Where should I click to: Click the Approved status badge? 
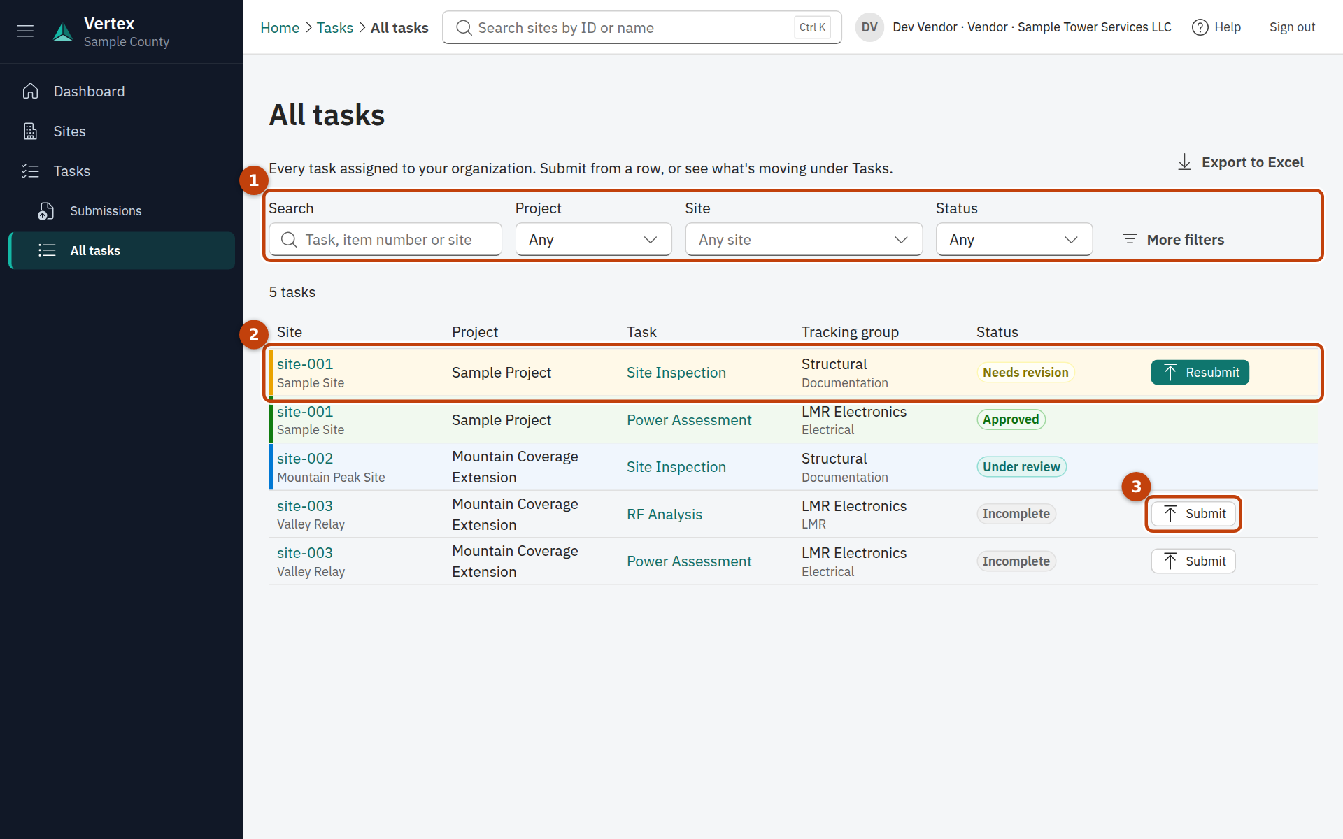click(x=1011, y=419)
